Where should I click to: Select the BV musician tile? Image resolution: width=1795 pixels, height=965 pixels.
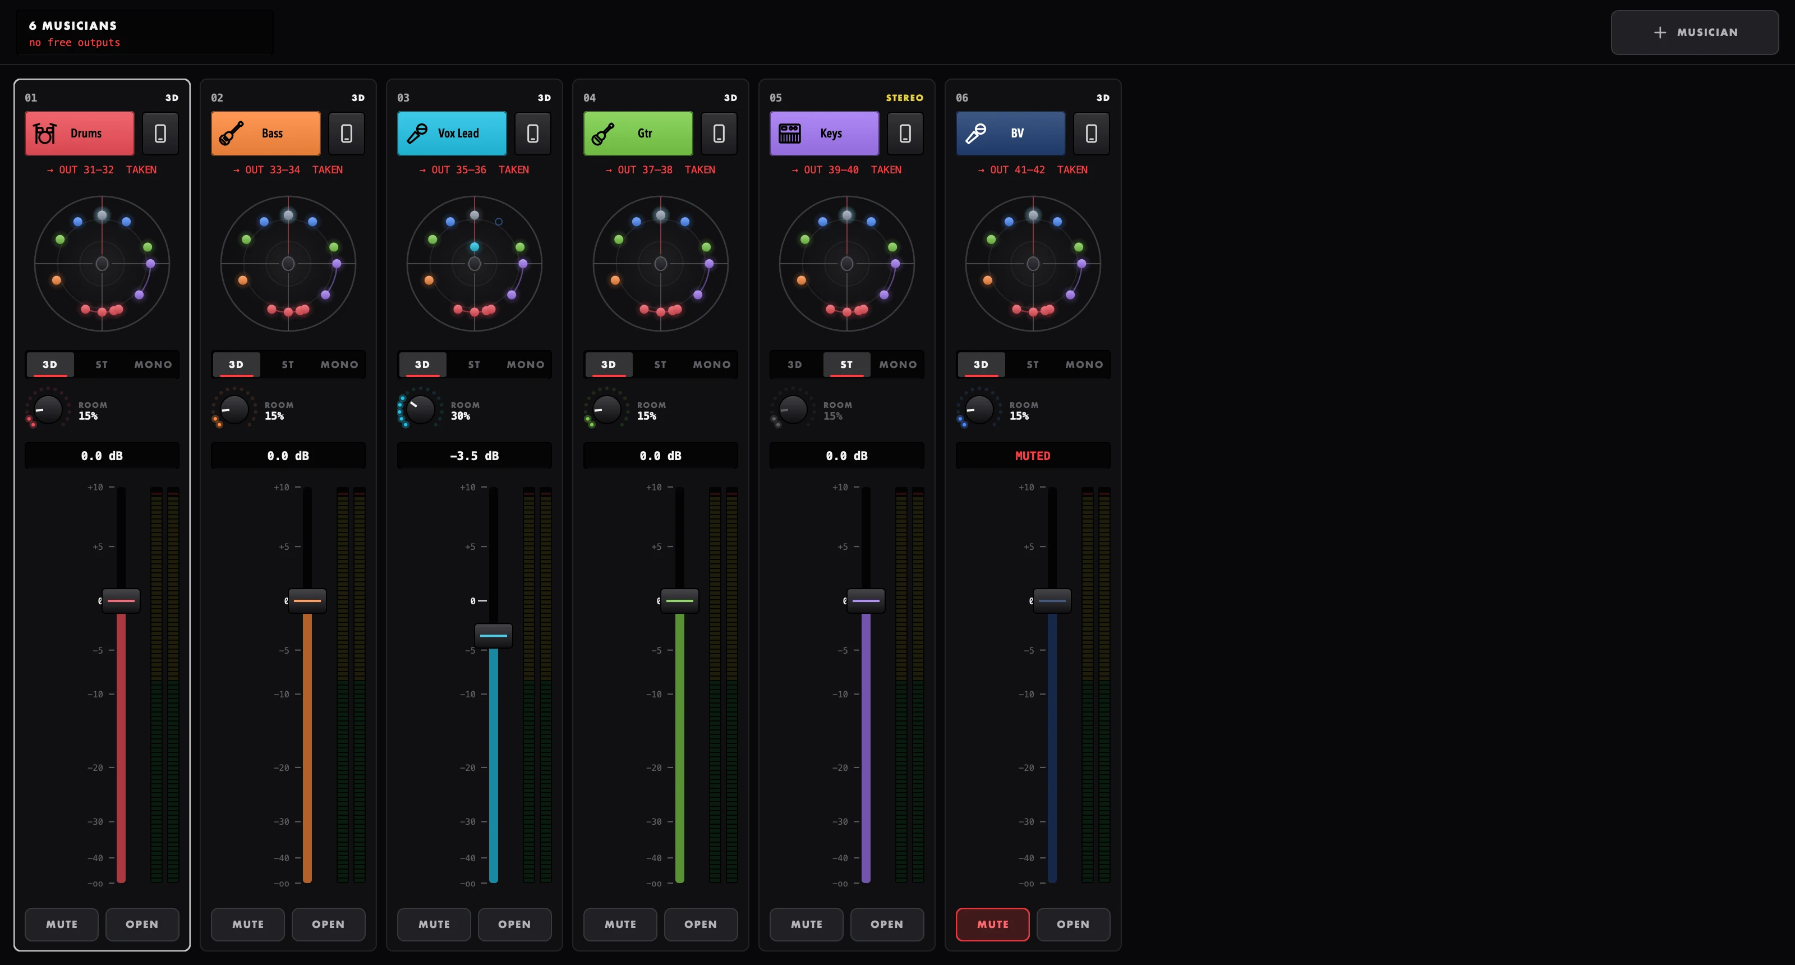point(1010,133)
